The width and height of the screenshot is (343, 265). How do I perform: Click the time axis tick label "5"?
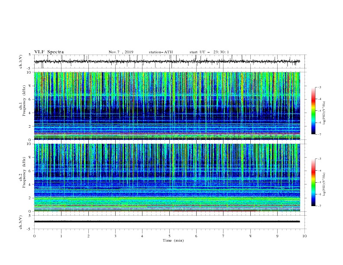point(169,236)
